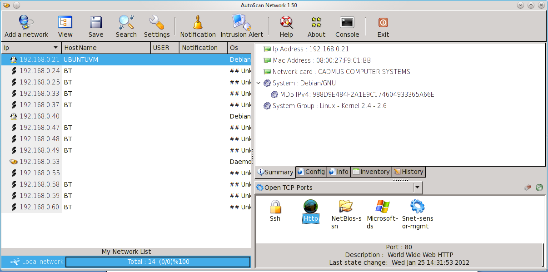Select host 192.168.0.33
This screenshot has width=548, height=272.
[x=126, y=94]
